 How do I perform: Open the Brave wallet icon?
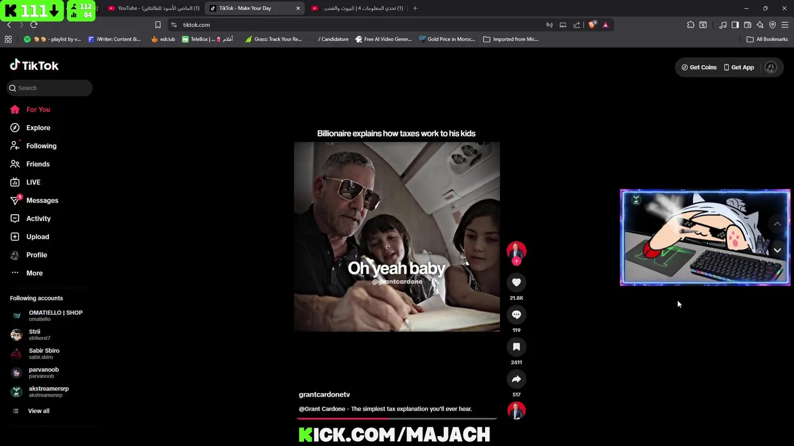[x=747, y=25]
